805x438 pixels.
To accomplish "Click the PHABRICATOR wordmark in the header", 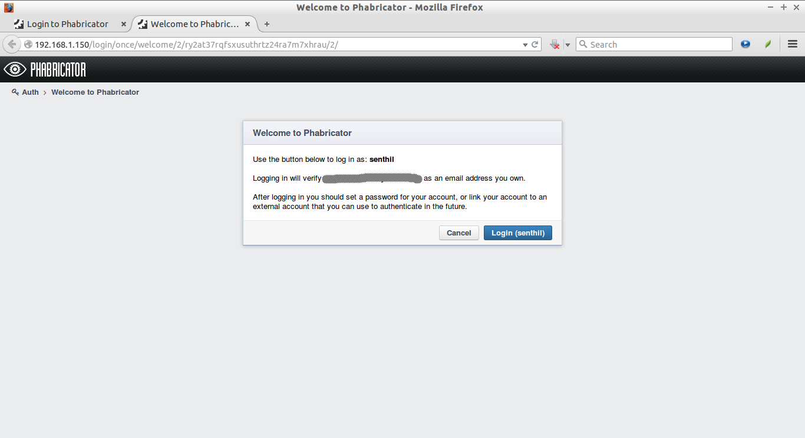I will [x=58, y=69].
